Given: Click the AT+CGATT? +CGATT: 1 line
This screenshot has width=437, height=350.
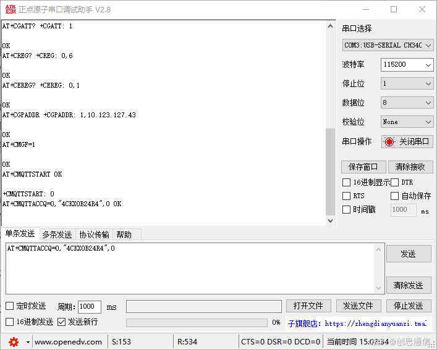Looking at the screenshot, I should pyautogui.click(x=37, y=26).
